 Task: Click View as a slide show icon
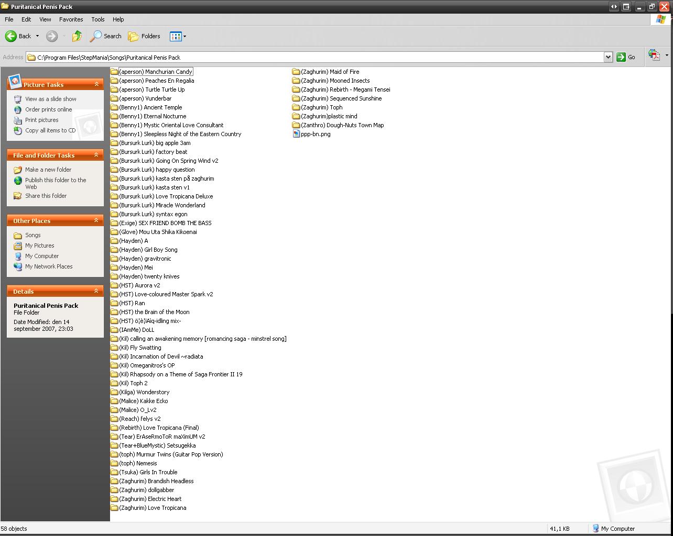coord(18,99)
